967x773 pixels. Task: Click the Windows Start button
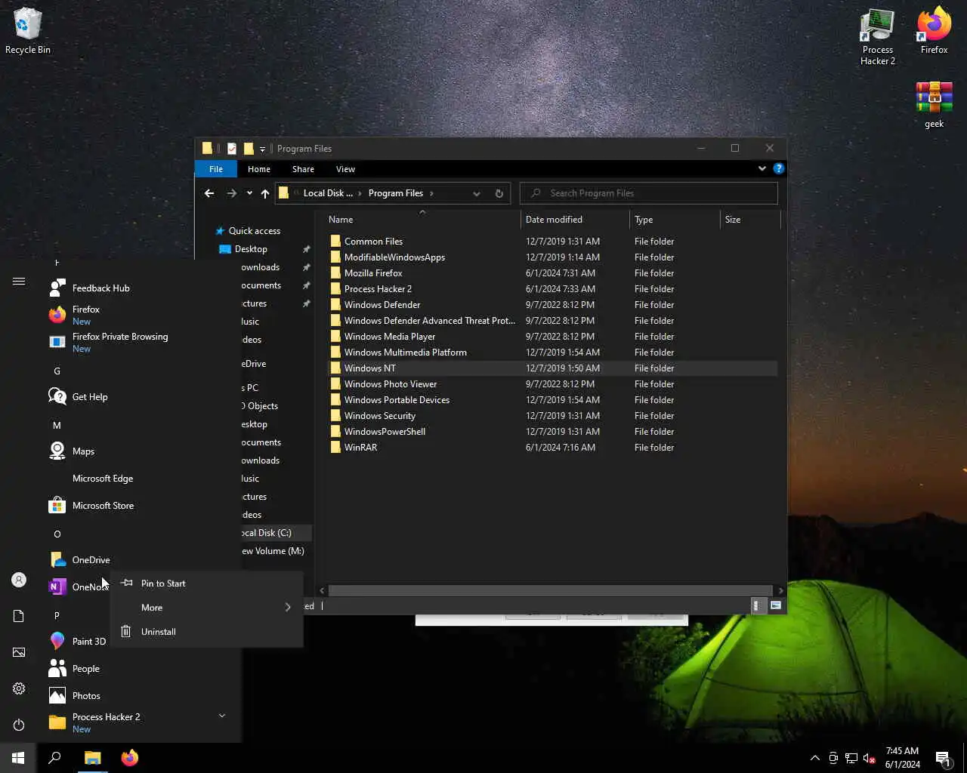click(x=18, y=758)
